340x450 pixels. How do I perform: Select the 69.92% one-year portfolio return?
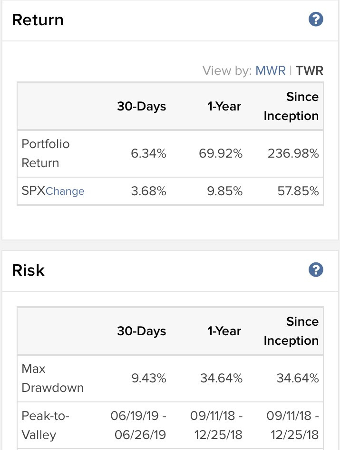click(221, 153)
